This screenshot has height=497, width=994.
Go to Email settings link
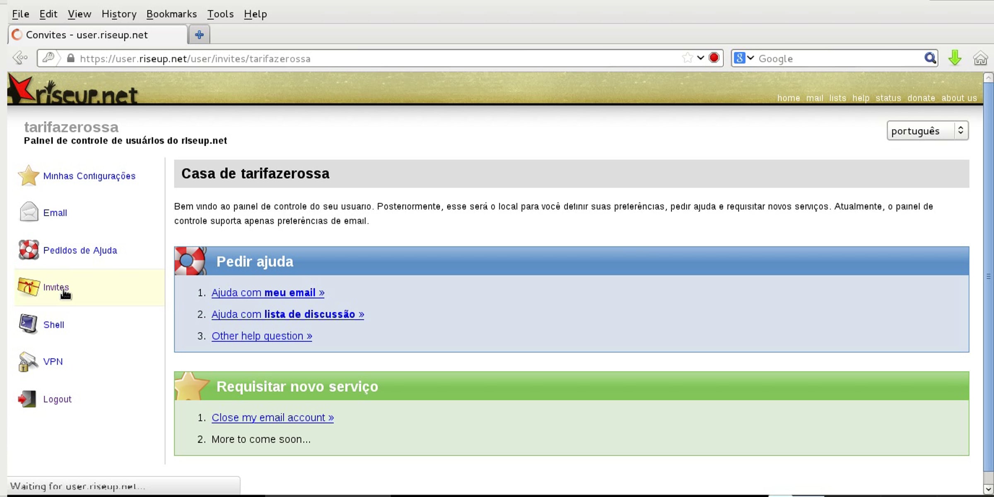55,213
